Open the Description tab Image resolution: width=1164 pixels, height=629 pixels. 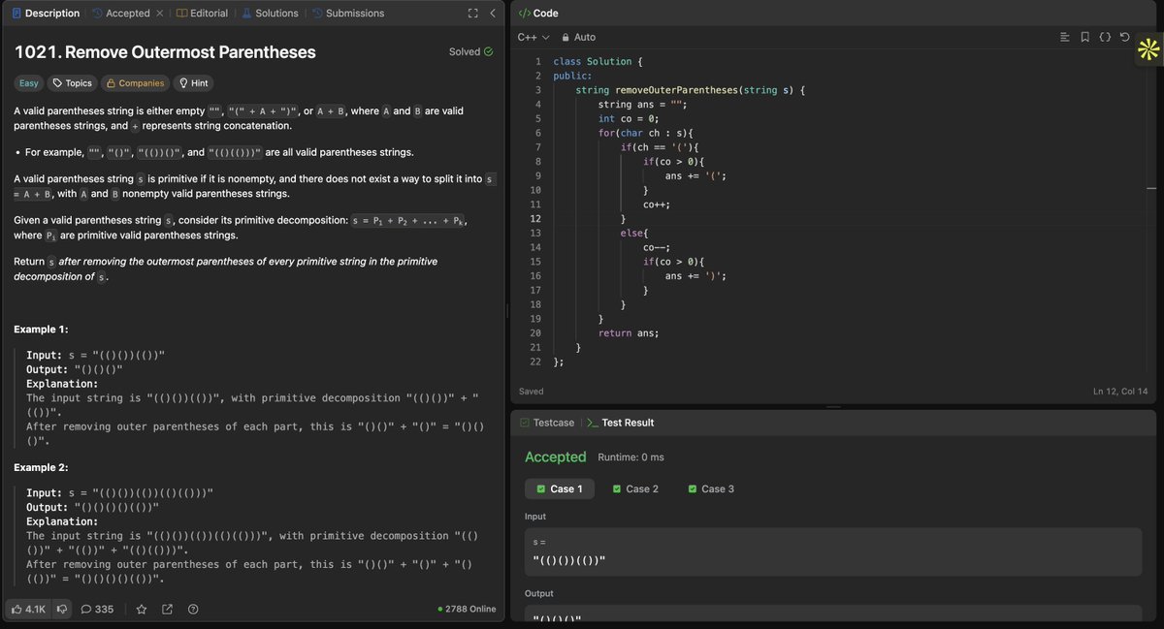pyautogui.click(x=46, y=14)
